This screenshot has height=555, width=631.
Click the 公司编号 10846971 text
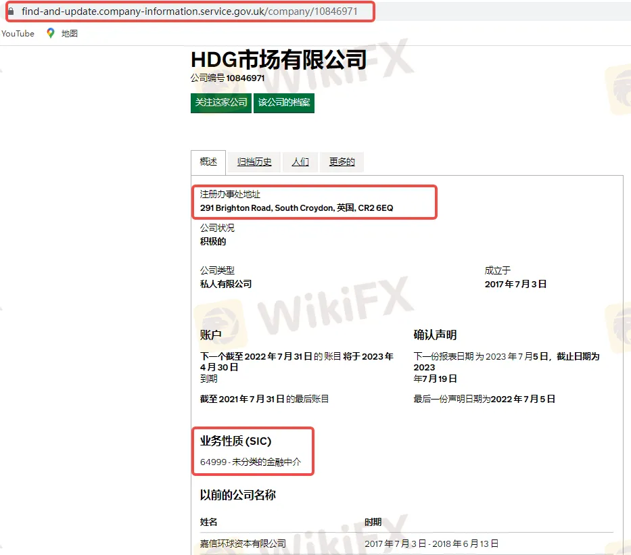227,78
